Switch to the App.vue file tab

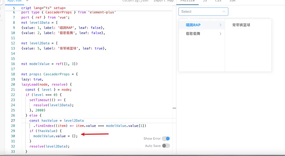(x=14, y=1)
